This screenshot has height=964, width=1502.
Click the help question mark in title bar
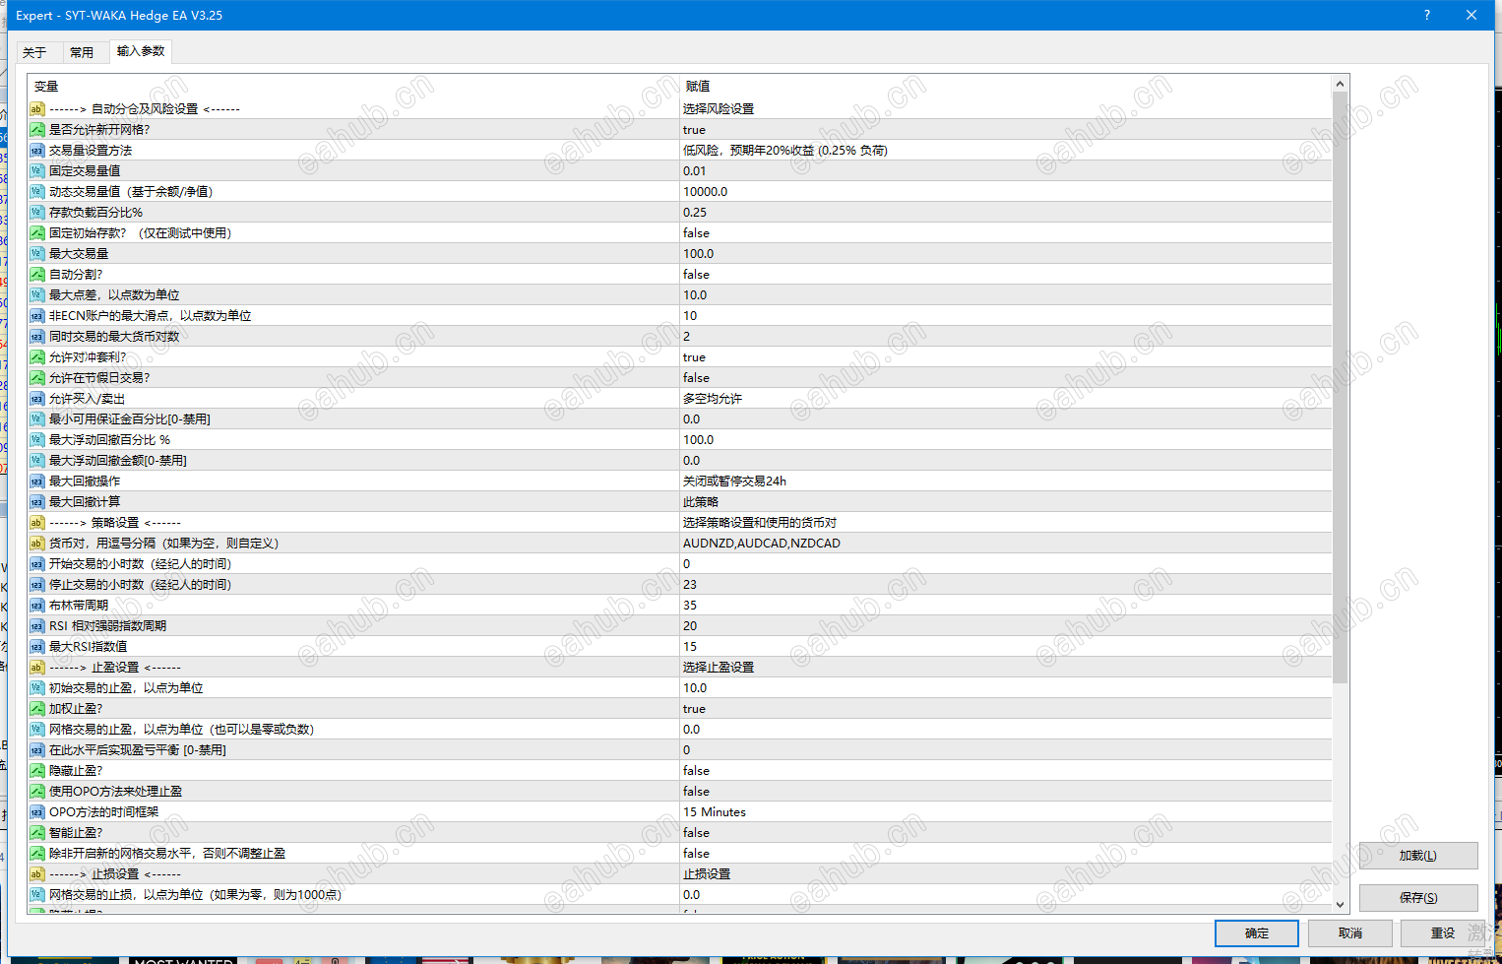[x=1426, y=15]
